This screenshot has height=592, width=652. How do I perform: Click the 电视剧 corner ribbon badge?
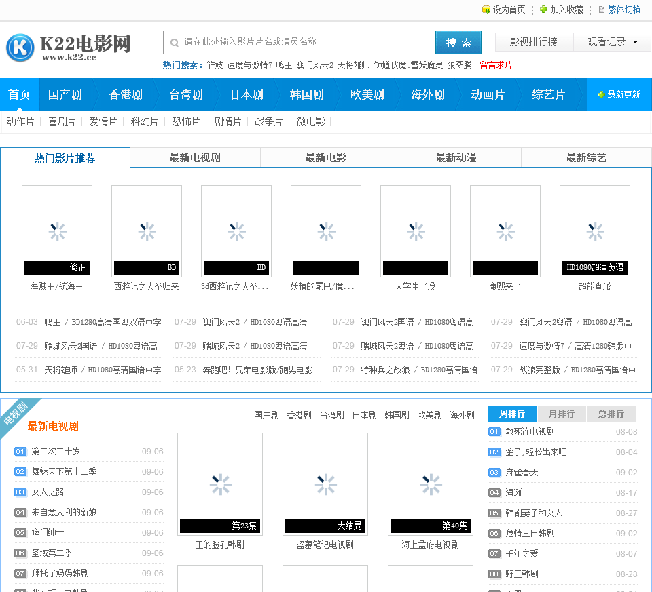tap(15, 413)
